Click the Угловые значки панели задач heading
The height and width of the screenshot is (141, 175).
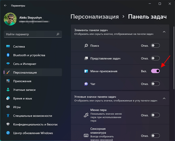pos(95,97)
